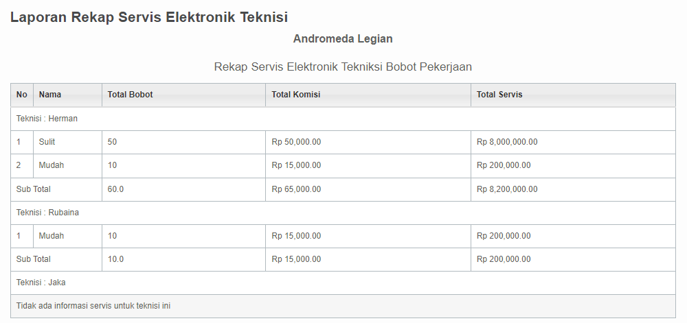Screen dimensions: 687x323
Task: Click the Rp 8,000,000.00 service total cell
Action: pyautogui.click(x=573, y=142)
